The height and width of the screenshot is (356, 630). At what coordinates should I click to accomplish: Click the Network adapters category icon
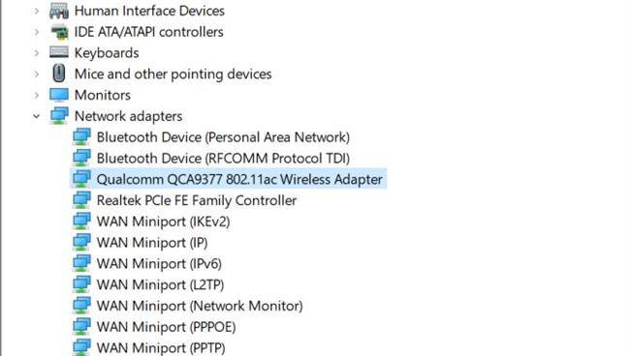coord(59,116)
